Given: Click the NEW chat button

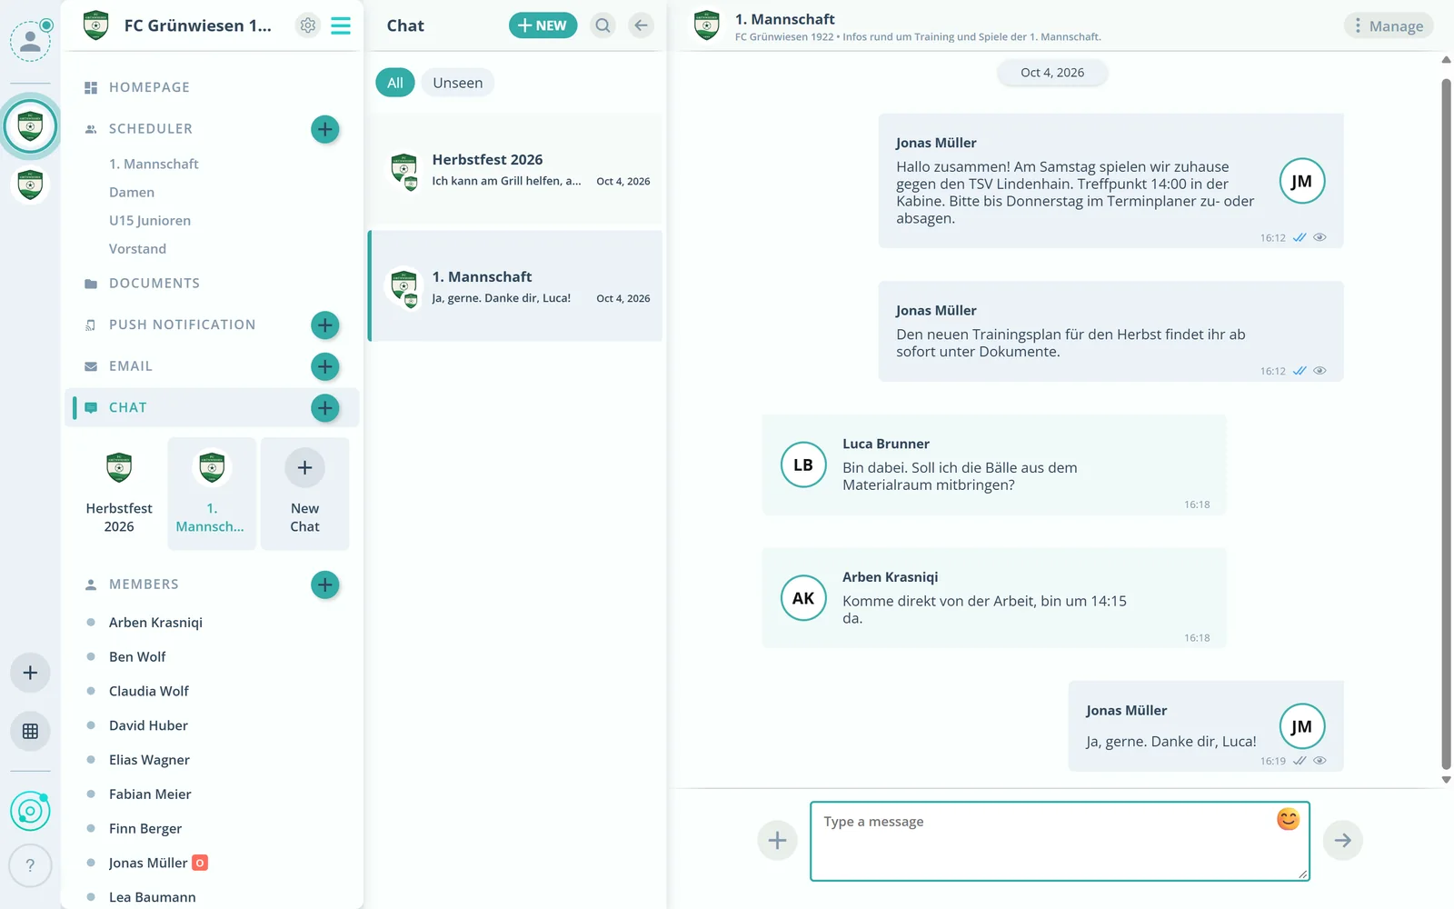Looking at the screenshot, I should [543, 25].
